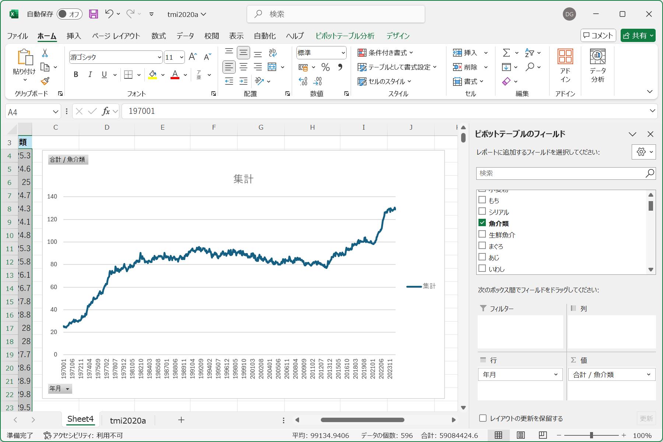Click the Copy icon in clipboard group
The image size is (663, 442).
click(45, 67)
